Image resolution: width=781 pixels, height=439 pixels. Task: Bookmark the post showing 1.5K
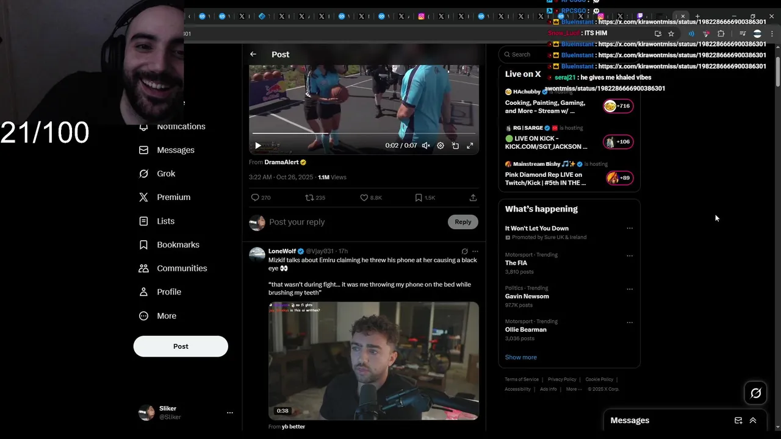tap(425, 198)
